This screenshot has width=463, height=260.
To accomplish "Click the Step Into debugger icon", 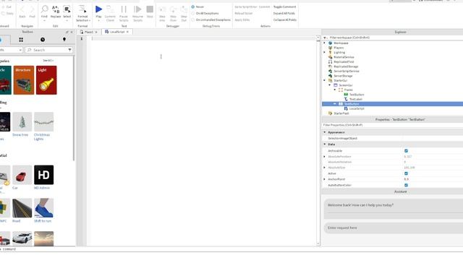I will point(162,10).
